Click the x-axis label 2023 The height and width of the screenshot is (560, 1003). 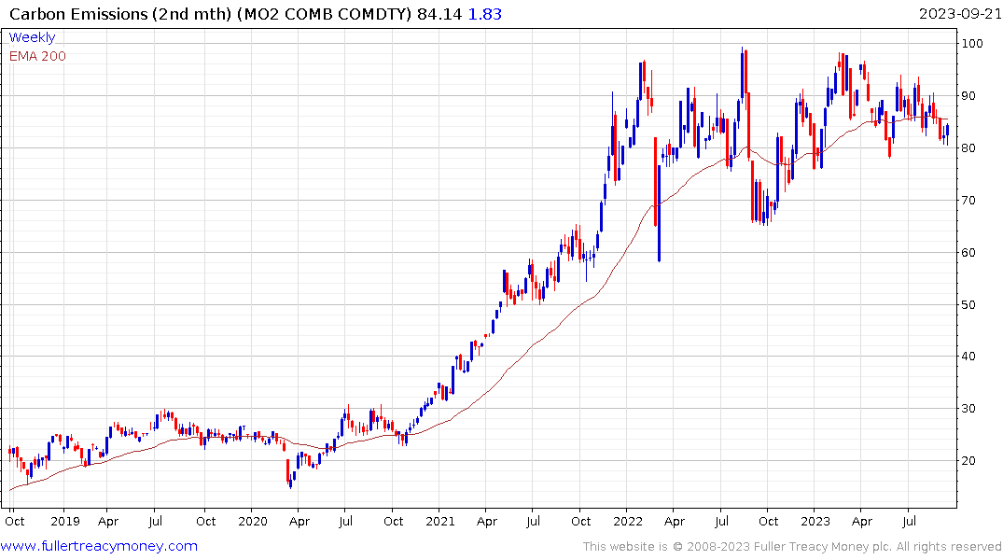click(x=815, y=522)
